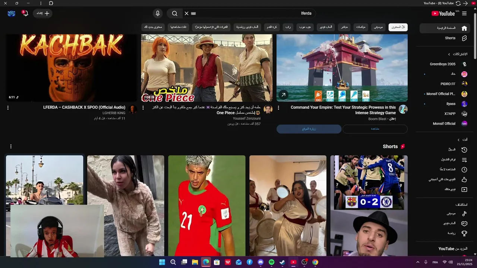
Task: Select the music (موسيقى) filter chip
Action: tap(378, 27)
